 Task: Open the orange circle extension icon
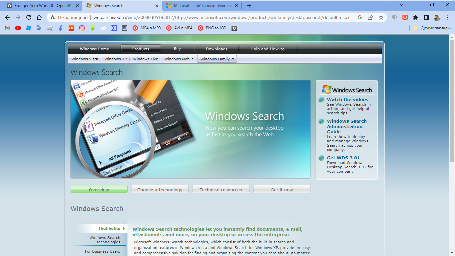click(405, 17)
